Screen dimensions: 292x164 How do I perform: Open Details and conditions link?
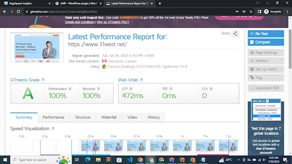(x=79, y=22)
